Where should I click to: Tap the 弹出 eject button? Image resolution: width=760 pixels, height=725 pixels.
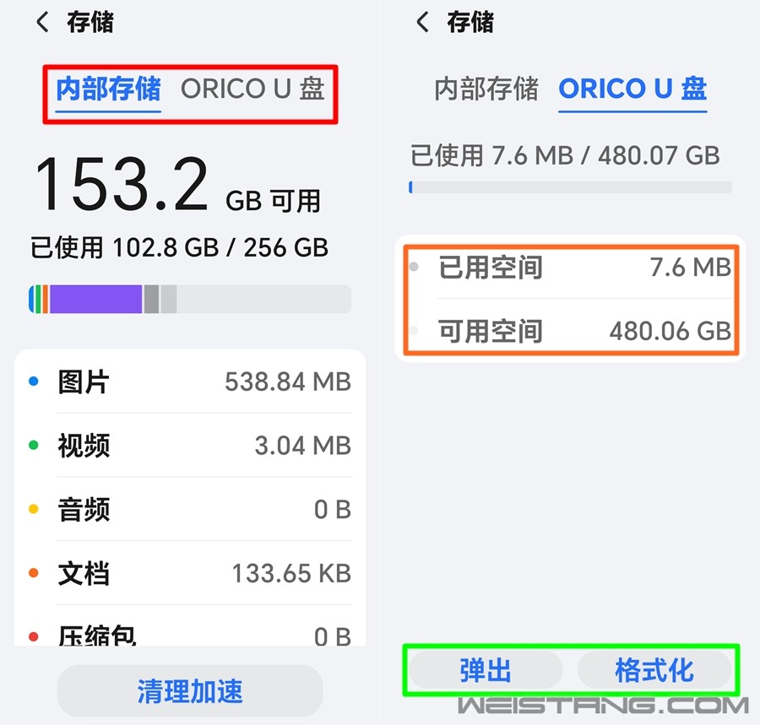tap(486, 670)
